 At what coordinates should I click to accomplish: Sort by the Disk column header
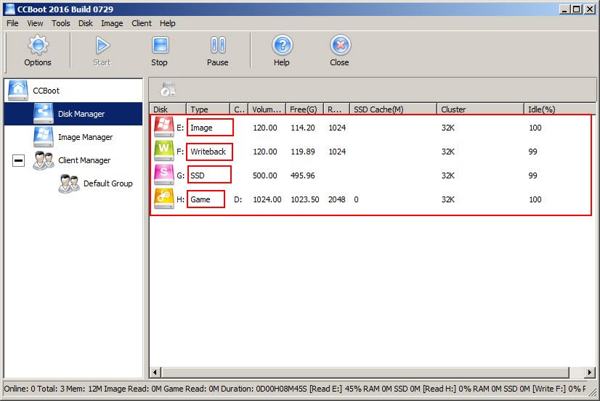click(x=168, y=109)
